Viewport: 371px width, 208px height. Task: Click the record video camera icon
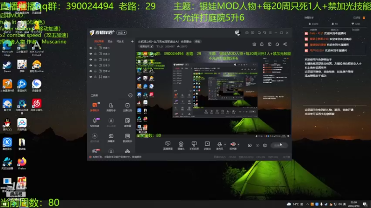[x=250, y=145]
